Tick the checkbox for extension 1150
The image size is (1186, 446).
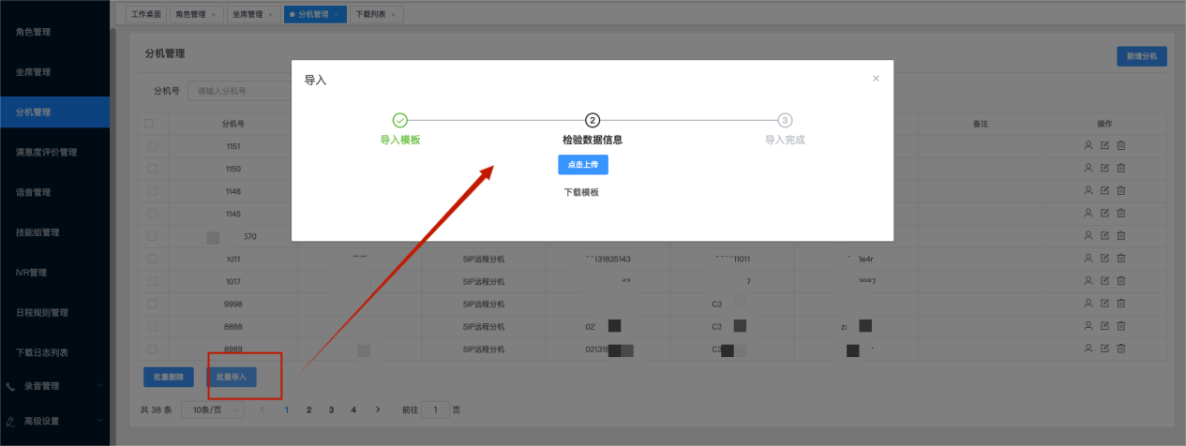(152, 169)
